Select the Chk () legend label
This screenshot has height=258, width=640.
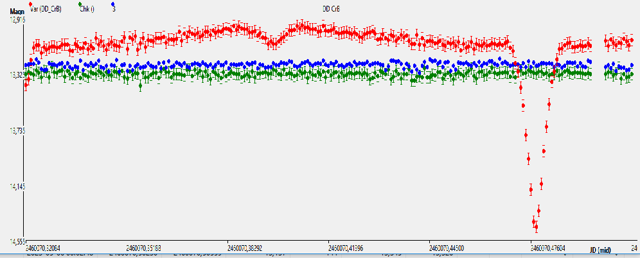(x=87, y=10)
